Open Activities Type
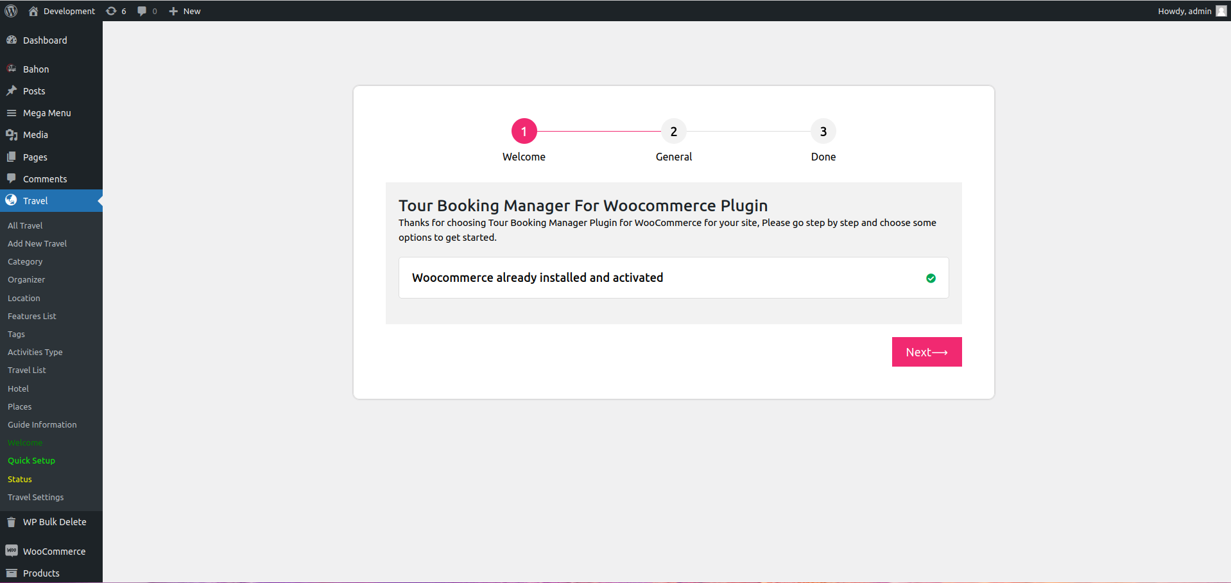This screenshot has height=583, width=1231. tap(35, 352)
